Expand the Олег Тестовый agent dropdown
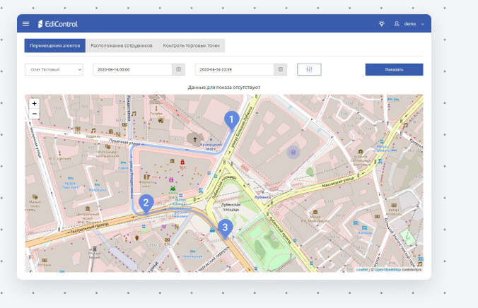The width and height of the screenshot is (478, 308). (54, 69)
